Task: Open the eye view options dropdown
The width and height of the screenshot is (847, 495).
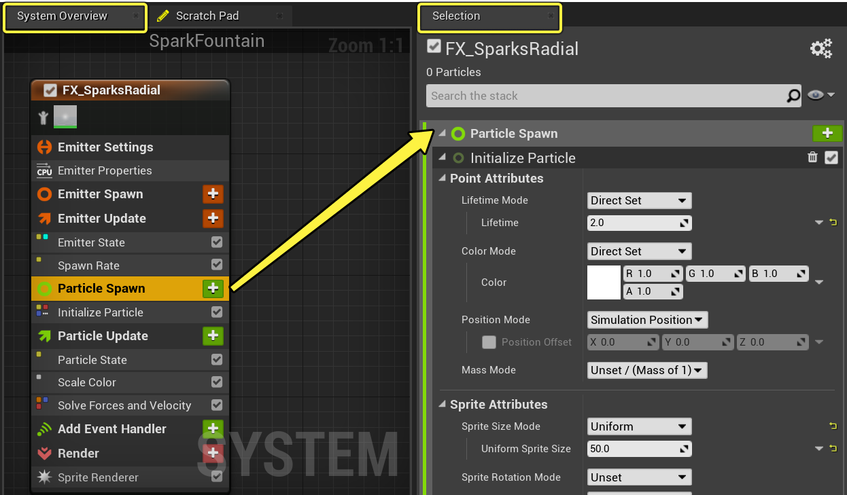Action: [x=821, y=95]
